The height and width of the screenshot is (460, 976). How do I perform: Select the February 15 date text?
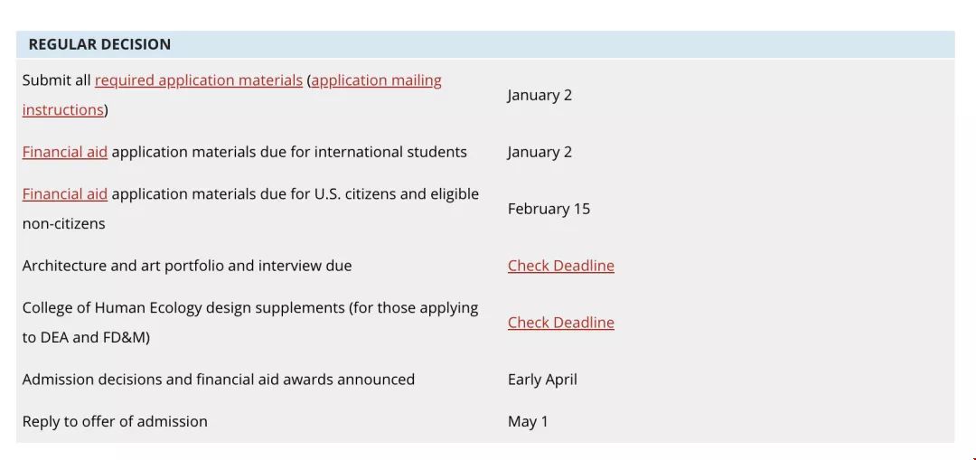point(549,209)
